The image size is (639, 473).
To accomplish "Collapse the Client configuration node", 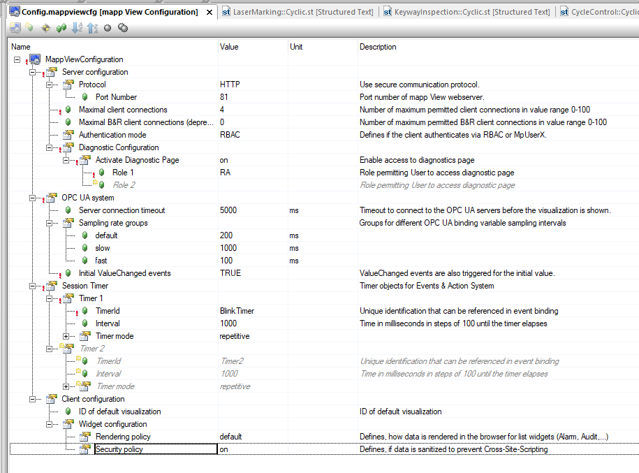I will [33, 399].
